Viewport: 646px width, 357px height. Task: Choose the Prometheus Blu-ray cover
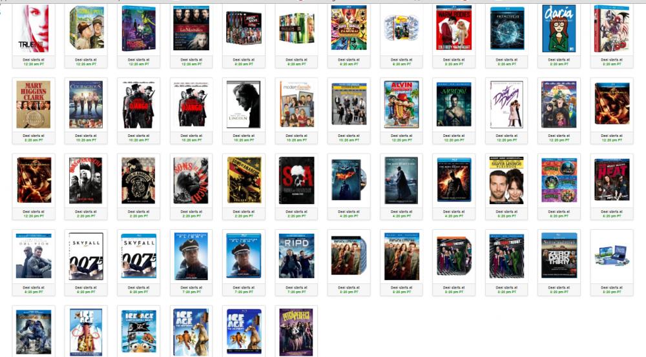(506, 28)
